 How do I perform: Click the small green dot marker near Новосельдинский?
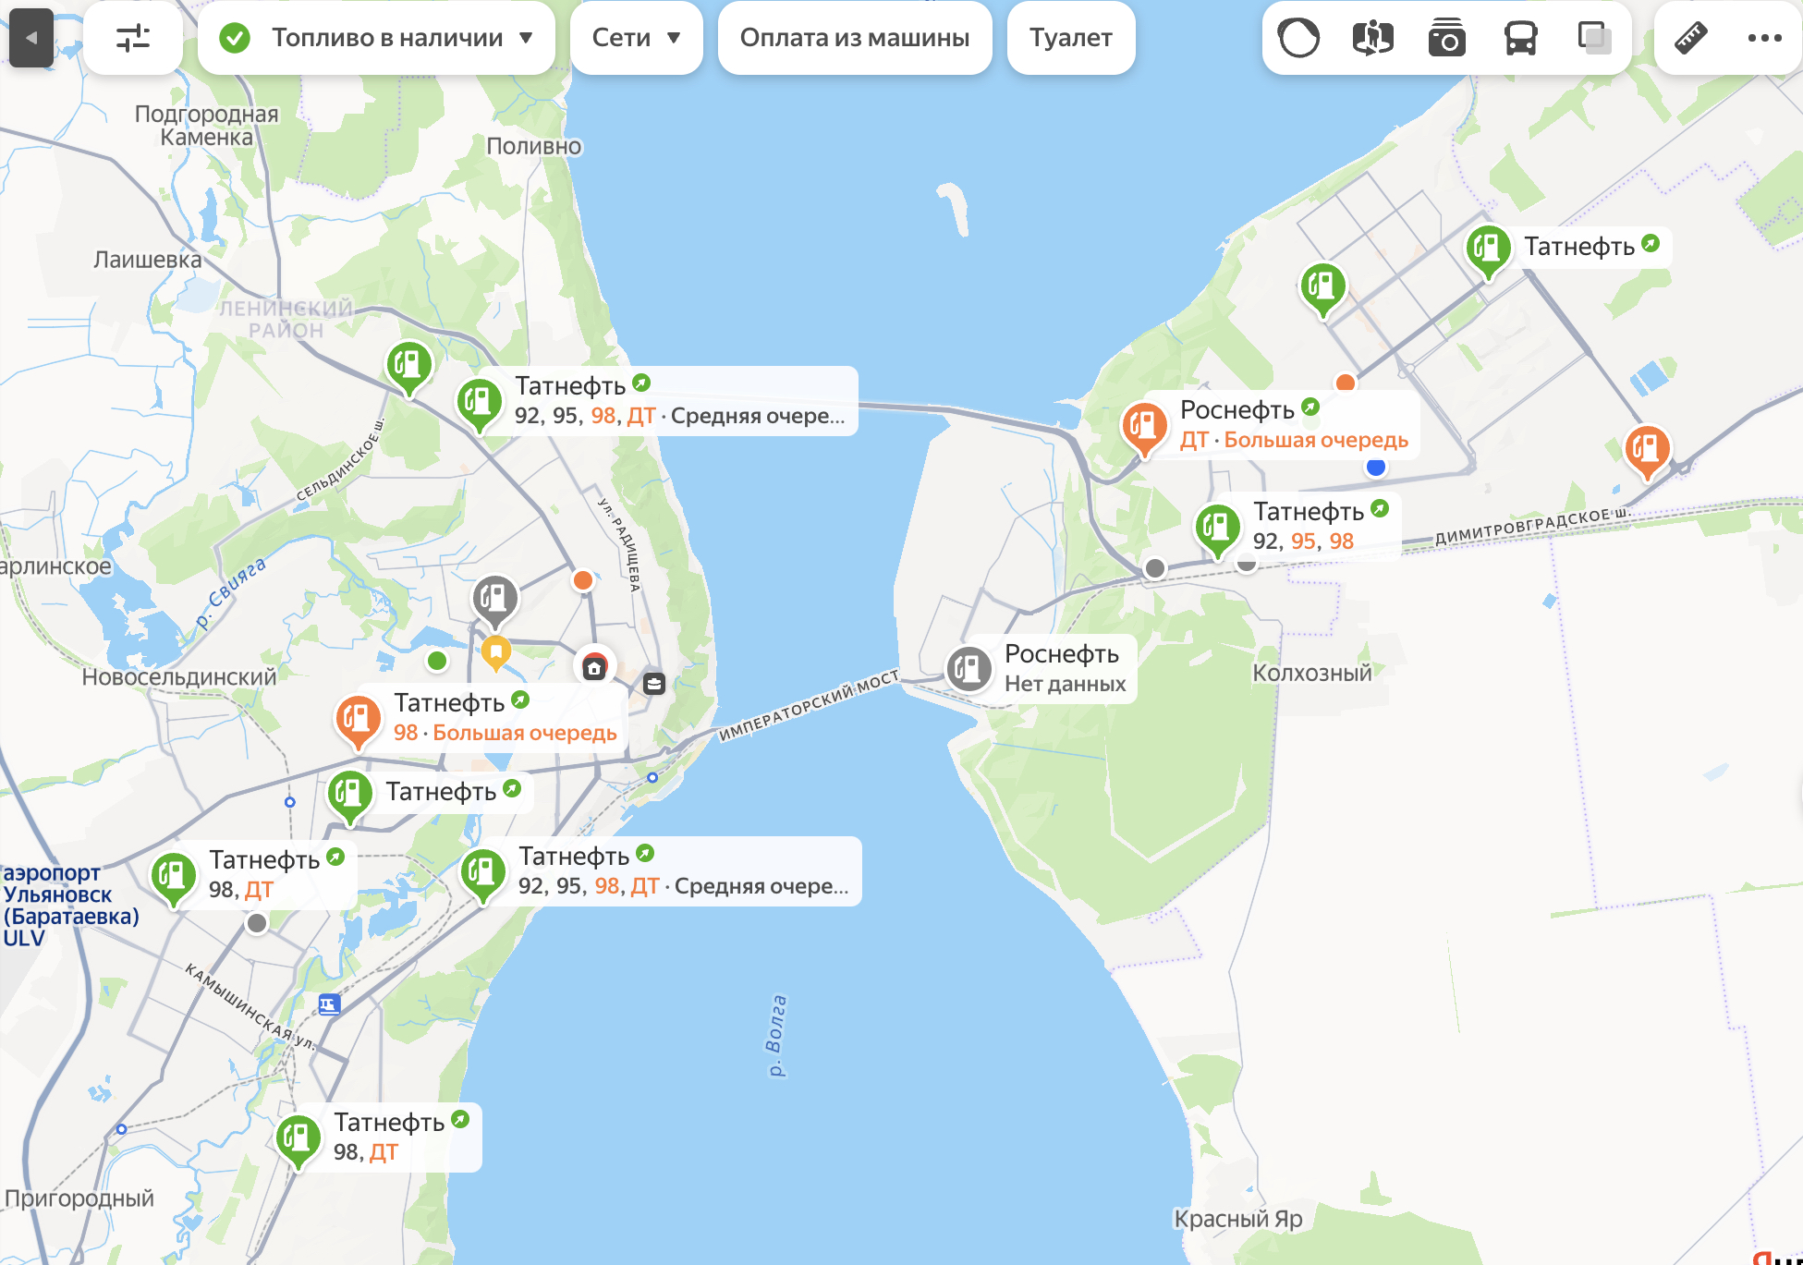pos(437,661)
